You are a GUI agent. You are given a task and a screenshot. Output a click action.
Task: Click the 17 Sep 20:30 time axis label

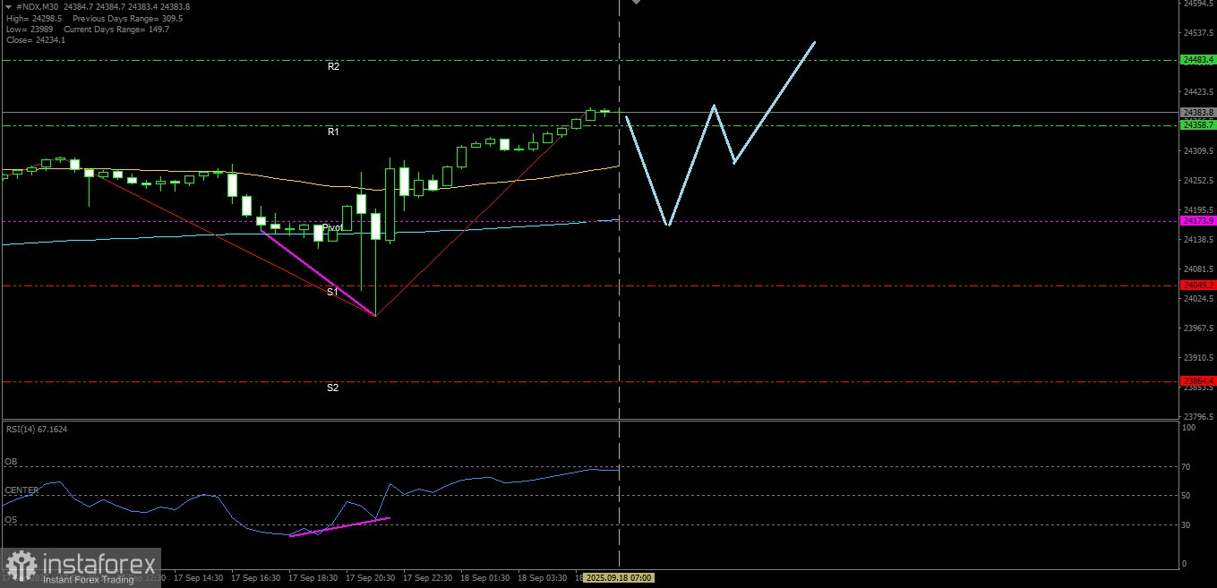pyautogui.click(x=369, y=578)
